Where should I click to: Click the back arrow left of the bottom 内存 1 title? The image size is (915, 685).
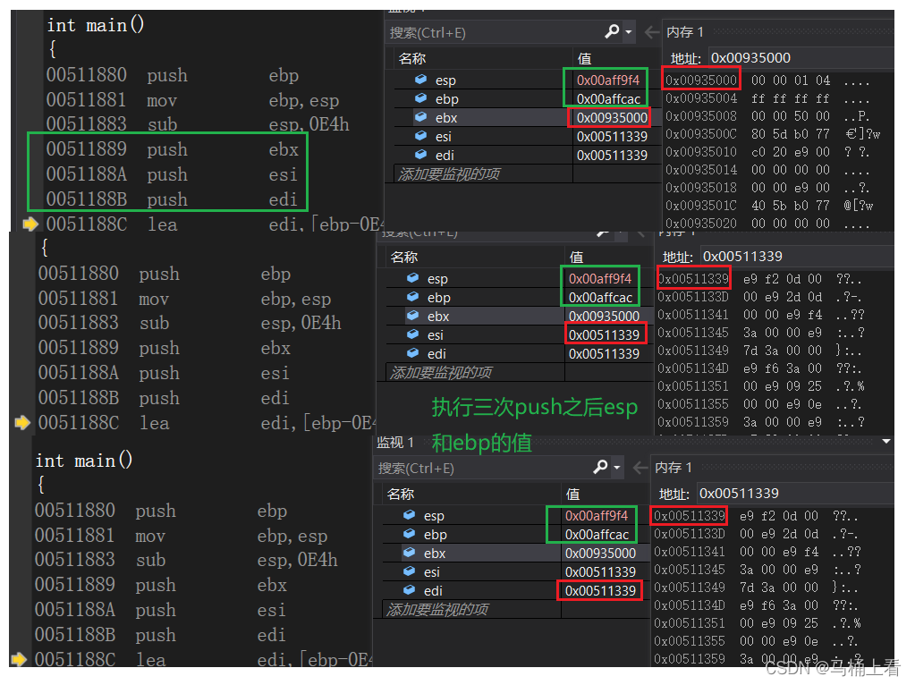click(640, 468)
